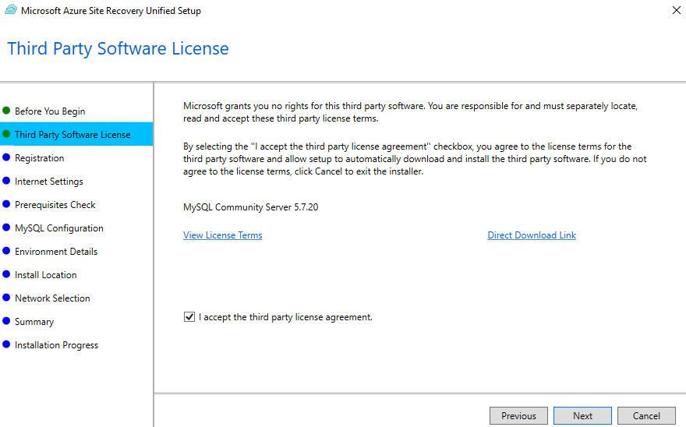The image size is (686, 427).
Task: Click the MySQL Community Server 5.7.20 text
Action: pos(251,207)
